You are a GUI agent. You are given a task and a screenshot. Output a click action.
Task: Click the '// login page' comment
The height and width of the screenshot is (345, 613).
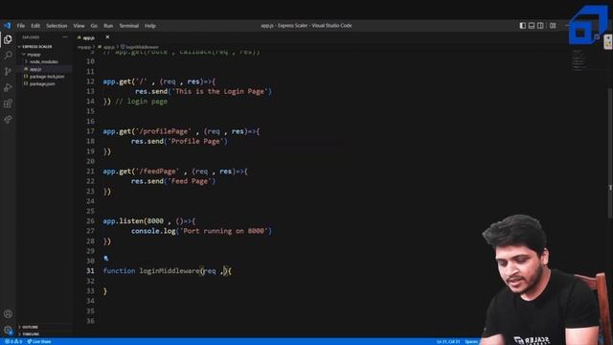tap(141, 102)
